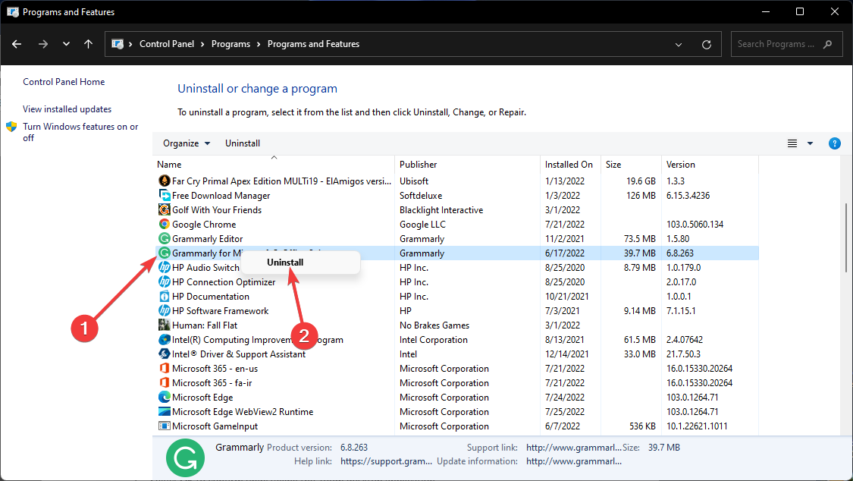Click '536 KB' size cell
853x481 pixels.
[x=642, y=426]
